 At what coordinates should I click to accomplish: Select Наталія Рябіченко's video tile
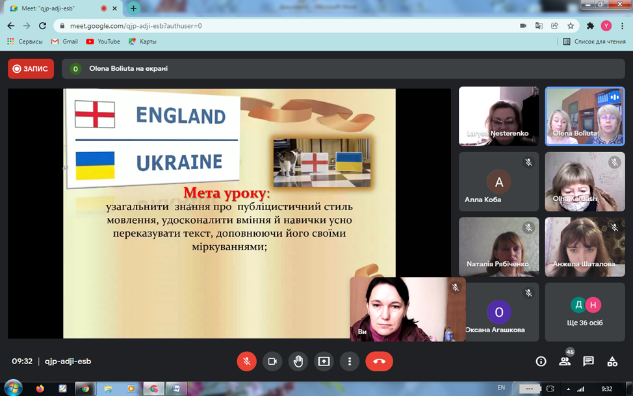coord(498,247)
